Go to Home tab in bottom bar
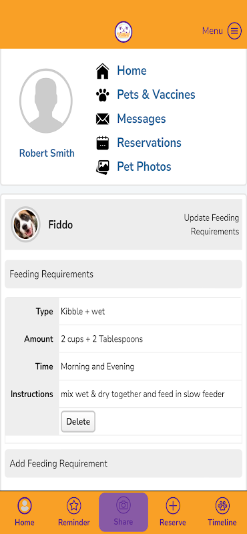This screenshot has height=534, width=247. (25, 512)
